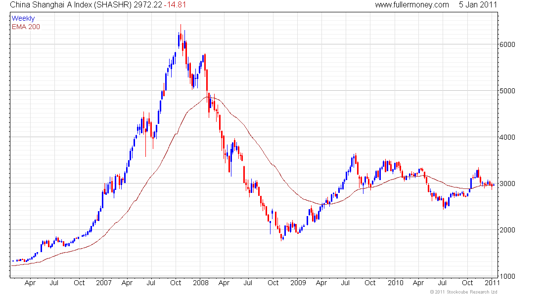Click the Apr label right after 2010

pyautogui.click(x=418, y=283)
